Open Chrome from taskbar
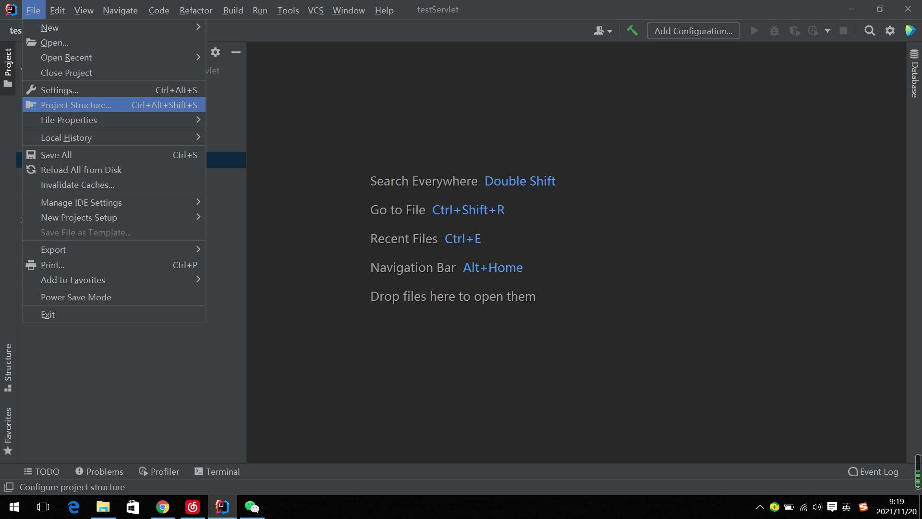 [163, 507]
